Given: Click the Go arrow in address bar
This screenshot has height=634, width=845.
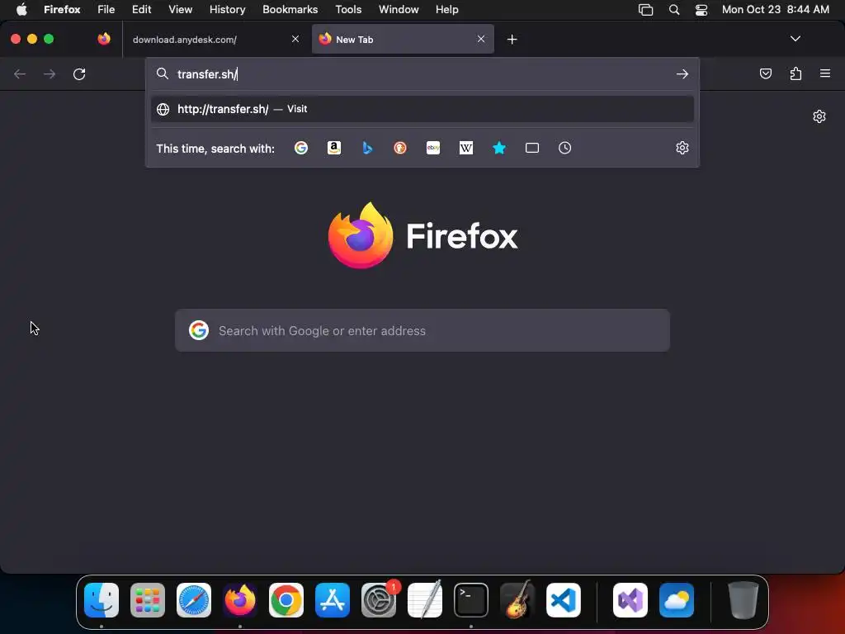Looking at the screenshot, I should pyautogui.click(x=682, y=73).
